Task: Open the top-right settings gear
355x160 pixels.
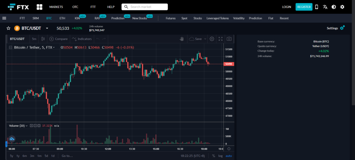Action: pyautogui.click(x=342, y=7)
